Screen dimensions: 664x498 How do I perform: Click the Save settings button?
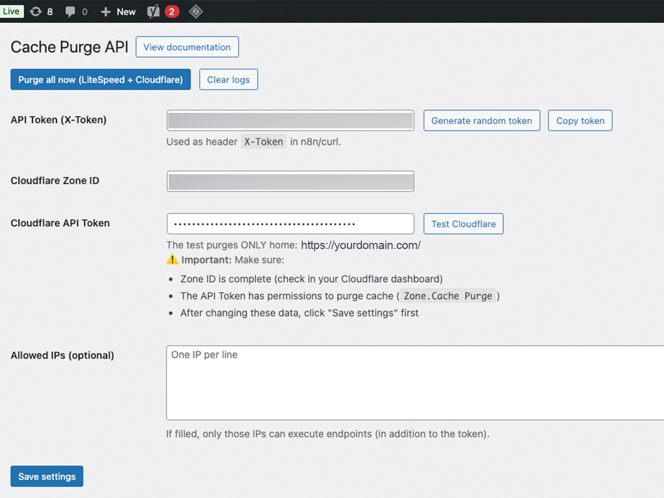click(47, 476)
